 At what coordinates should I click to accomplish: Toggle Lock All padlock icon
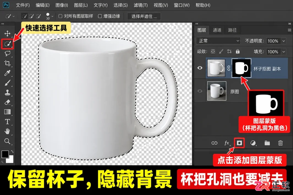[x=237, y=52]
